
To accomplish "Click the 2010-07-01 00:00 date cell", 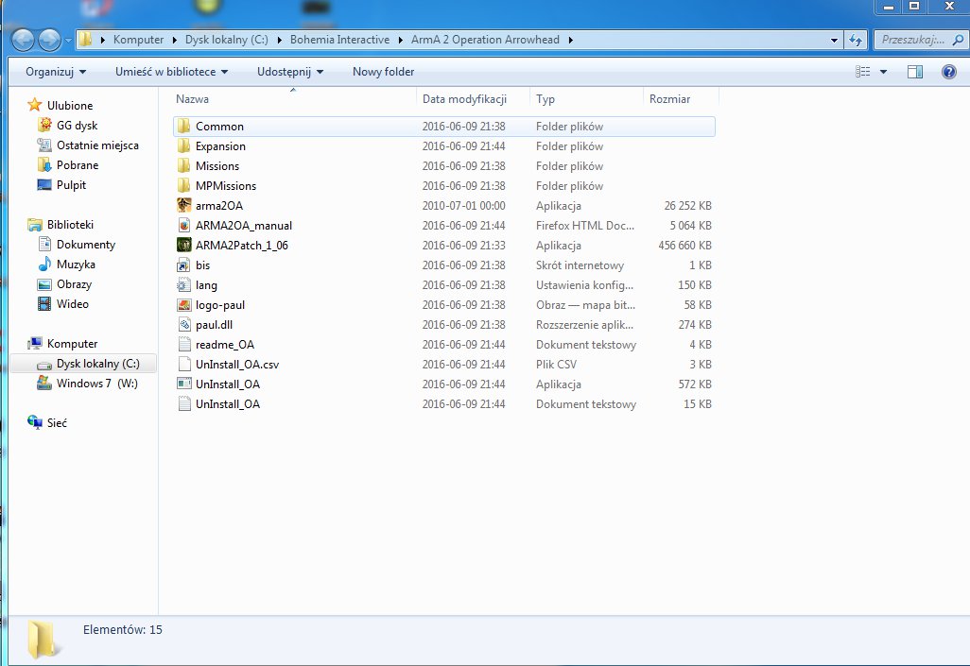I will click(x=464, y=206).
